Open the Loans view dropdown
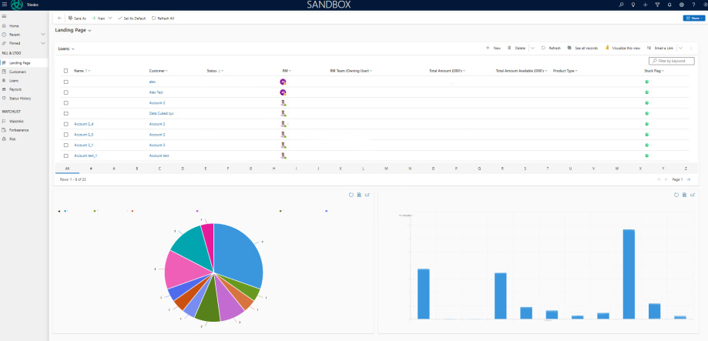Image resolution: width=708 pixels, height=341 pixels. (x=72, y=48)
